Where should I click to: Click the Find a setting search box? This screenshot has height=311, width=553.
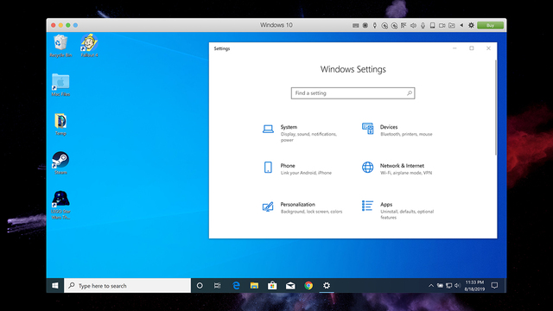point(353,93)
